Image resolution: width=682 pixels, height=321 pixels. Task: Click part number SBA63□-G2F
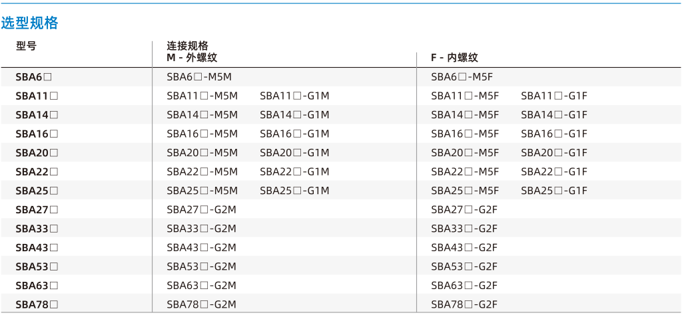464,285
